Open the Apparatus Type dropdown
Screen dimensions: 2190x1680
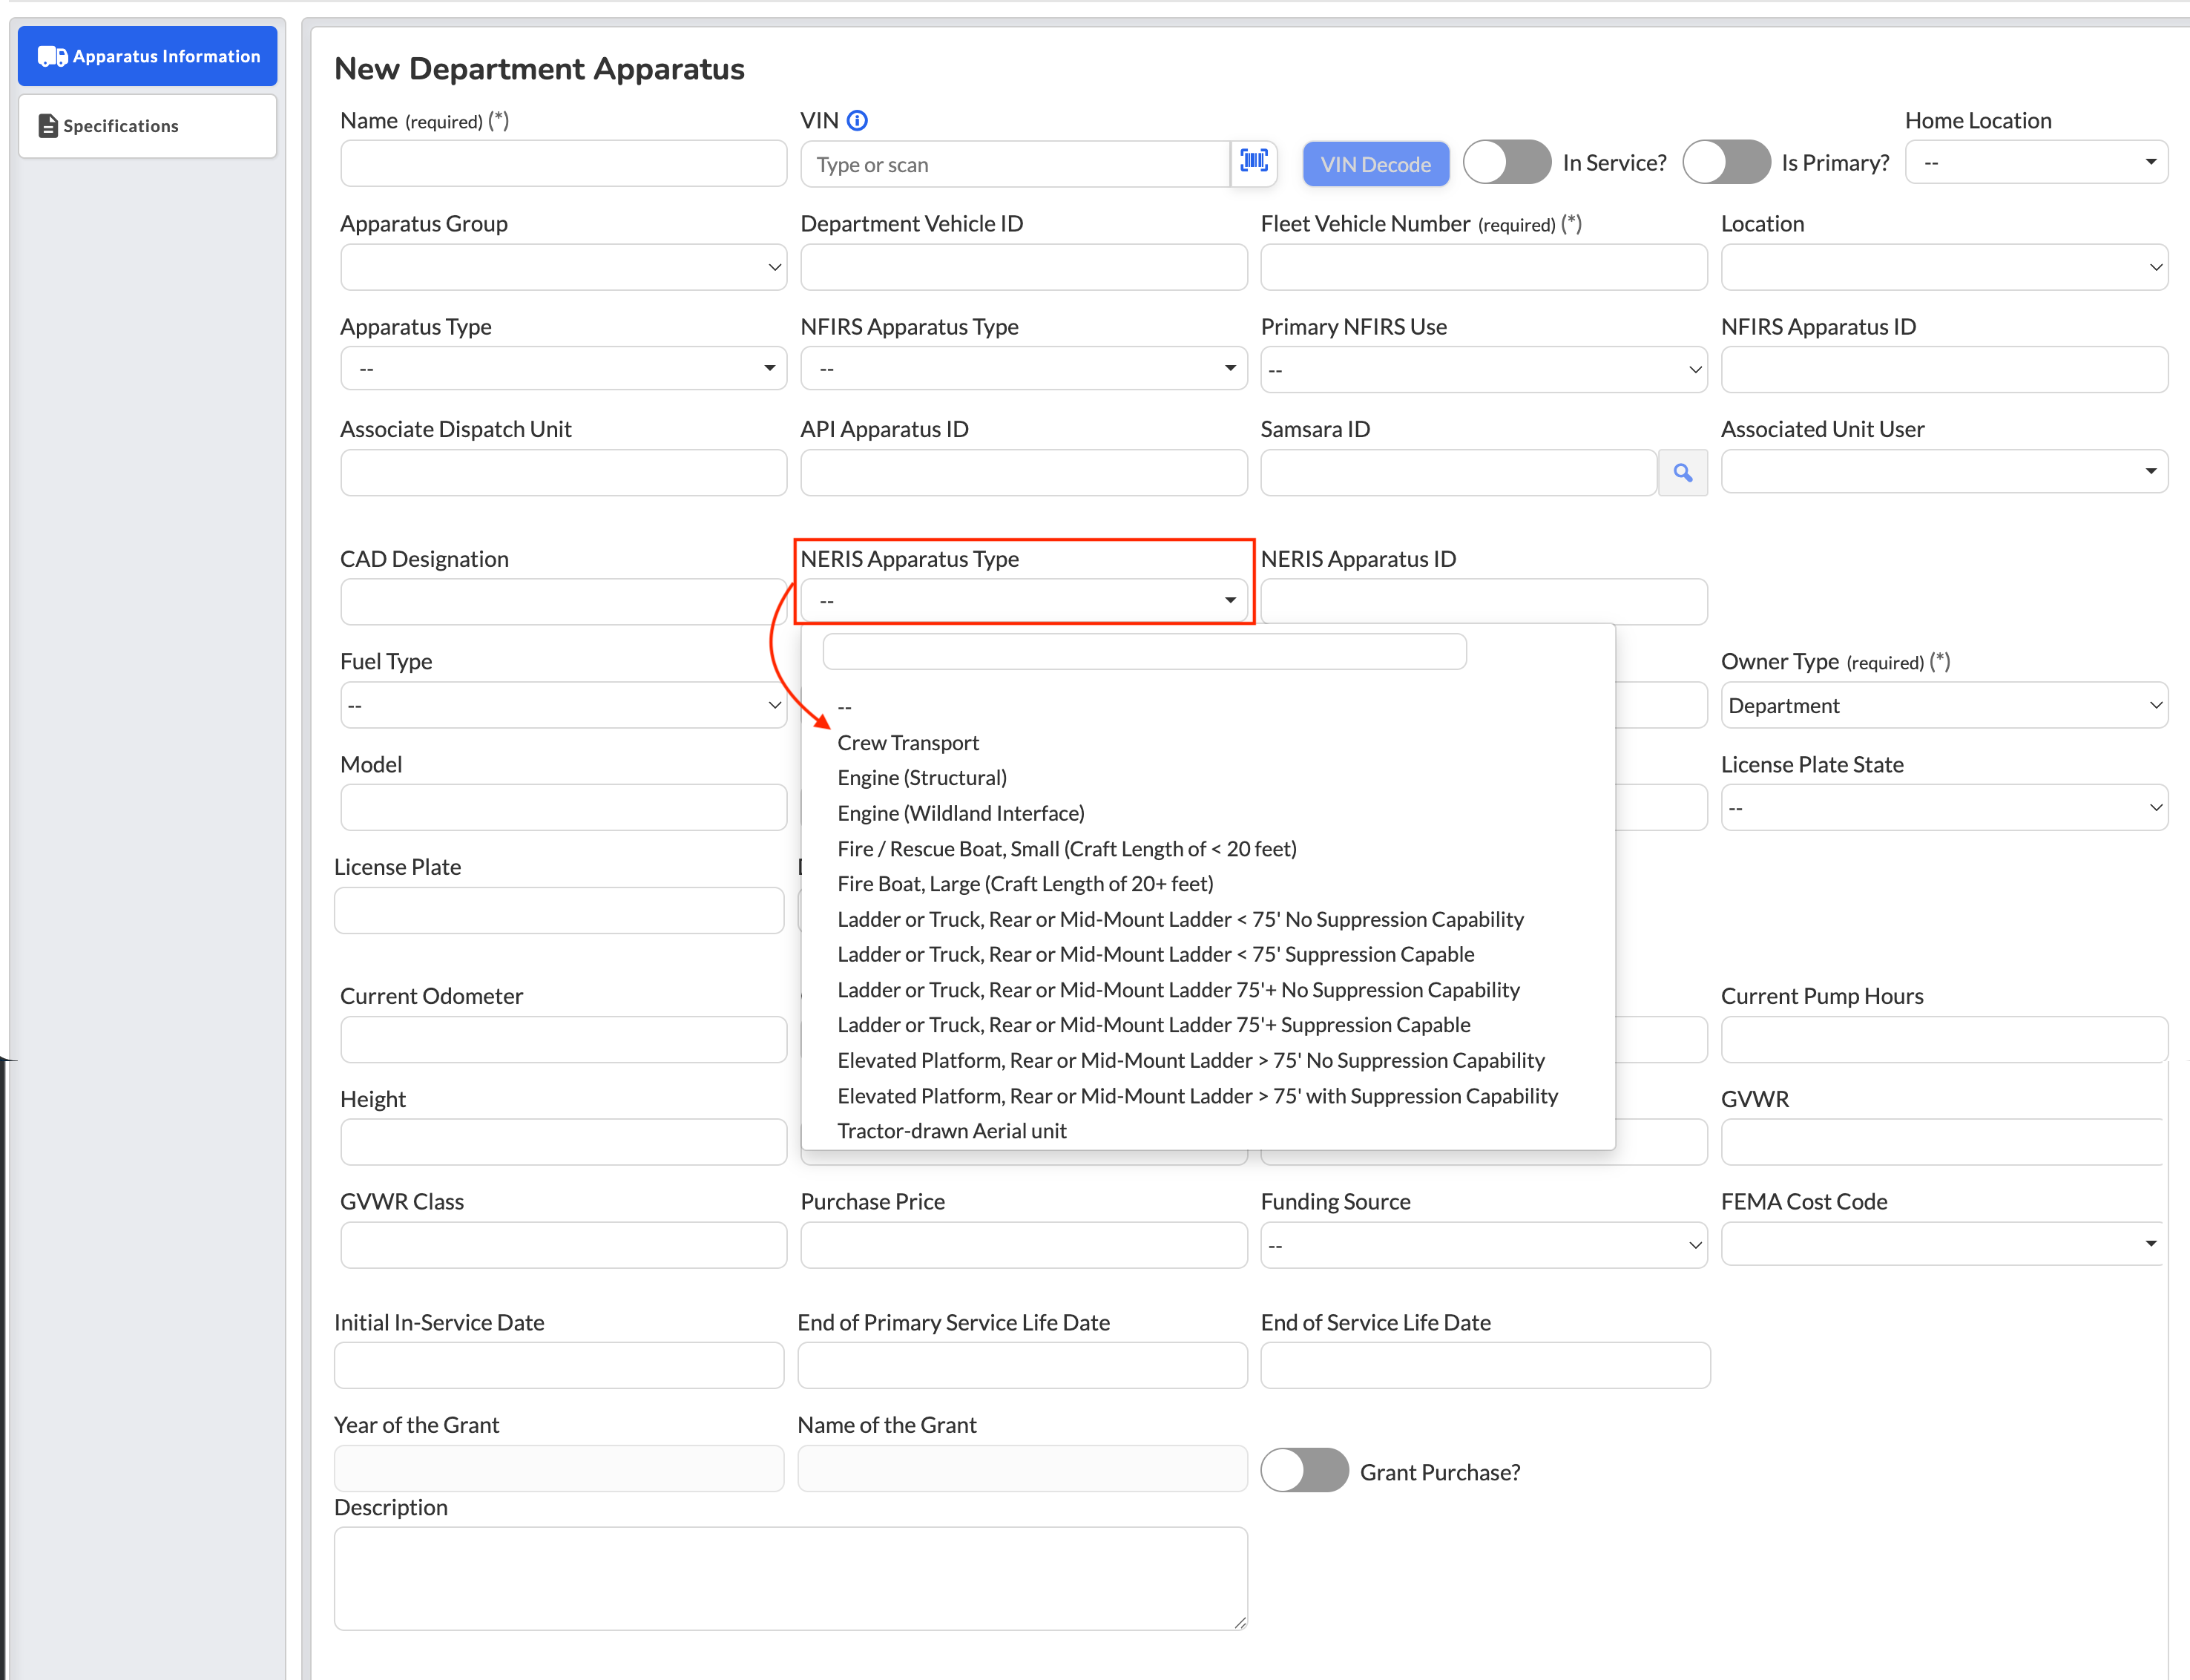[563, 368]
